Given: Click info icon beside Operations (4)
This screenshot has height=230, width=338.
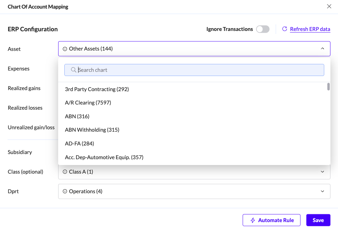Looking at the screenshot, I should pos(65,191).
